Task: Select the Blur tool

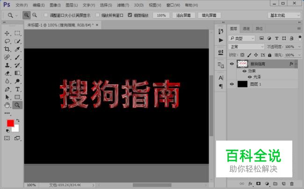Action: 7,81
